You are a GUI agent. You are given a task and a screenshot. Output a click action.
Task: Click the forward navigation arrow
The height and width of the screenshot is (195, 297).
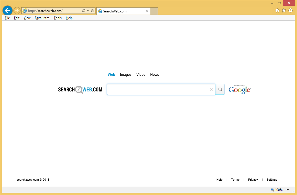(x=17, y=11)
